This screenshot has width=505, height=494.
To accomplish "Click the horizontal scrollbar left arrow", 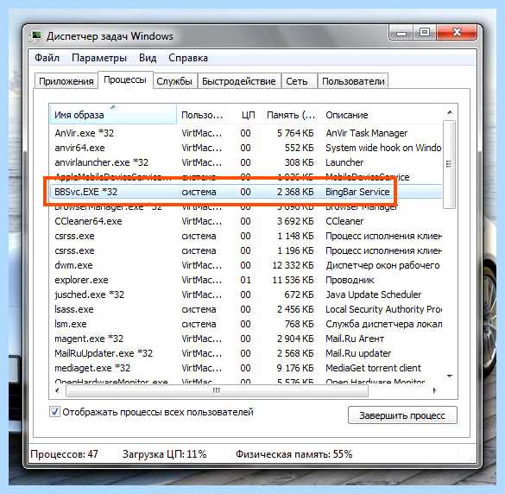I will (x=57, y=390).
